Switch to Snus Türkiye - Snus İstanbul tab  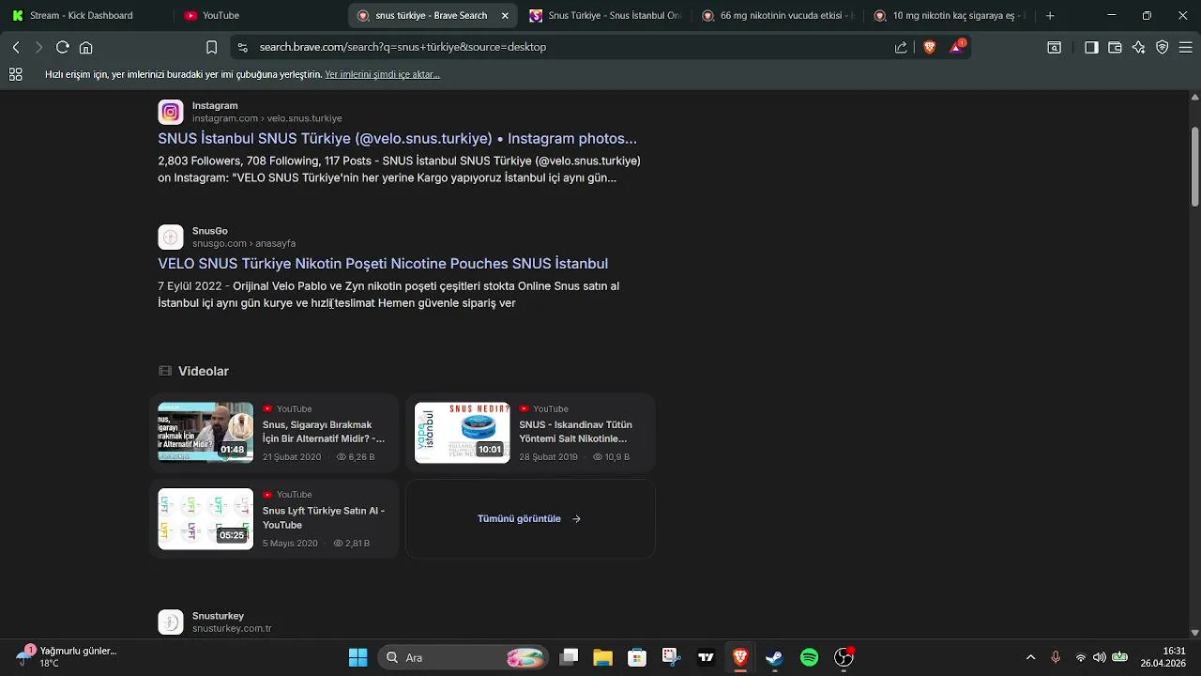tap(605, 16)
